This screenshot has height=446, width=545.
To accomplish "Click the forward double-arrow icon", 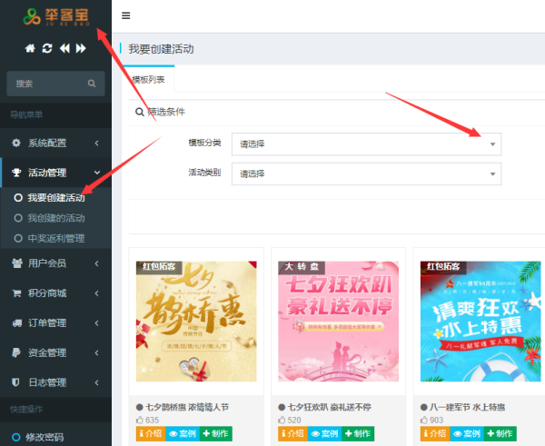I will pyautogui.click(x=82, y=48).
